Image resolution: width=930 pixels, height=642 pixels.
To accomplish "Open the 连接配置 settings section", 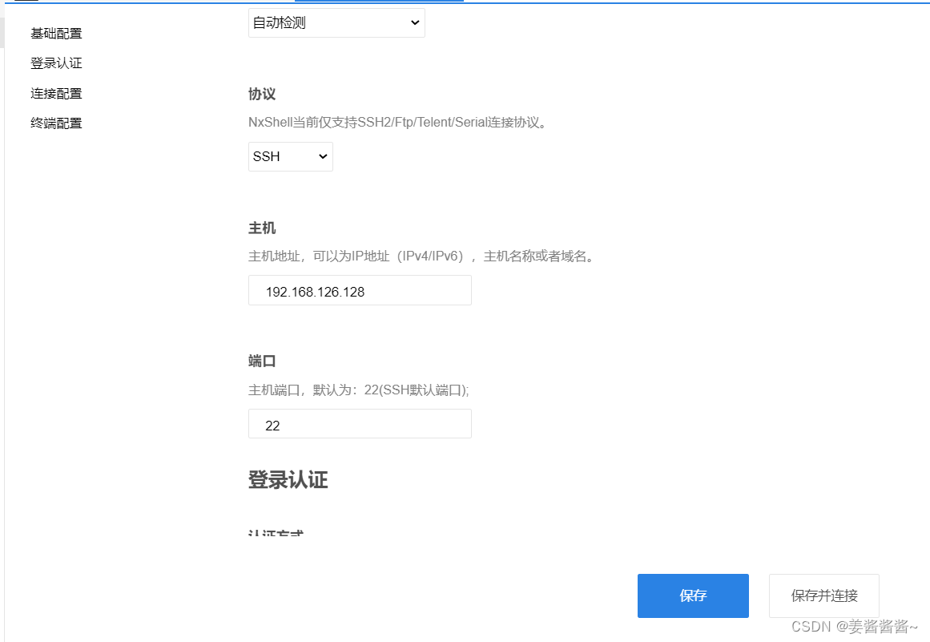I will pos(55,93).
